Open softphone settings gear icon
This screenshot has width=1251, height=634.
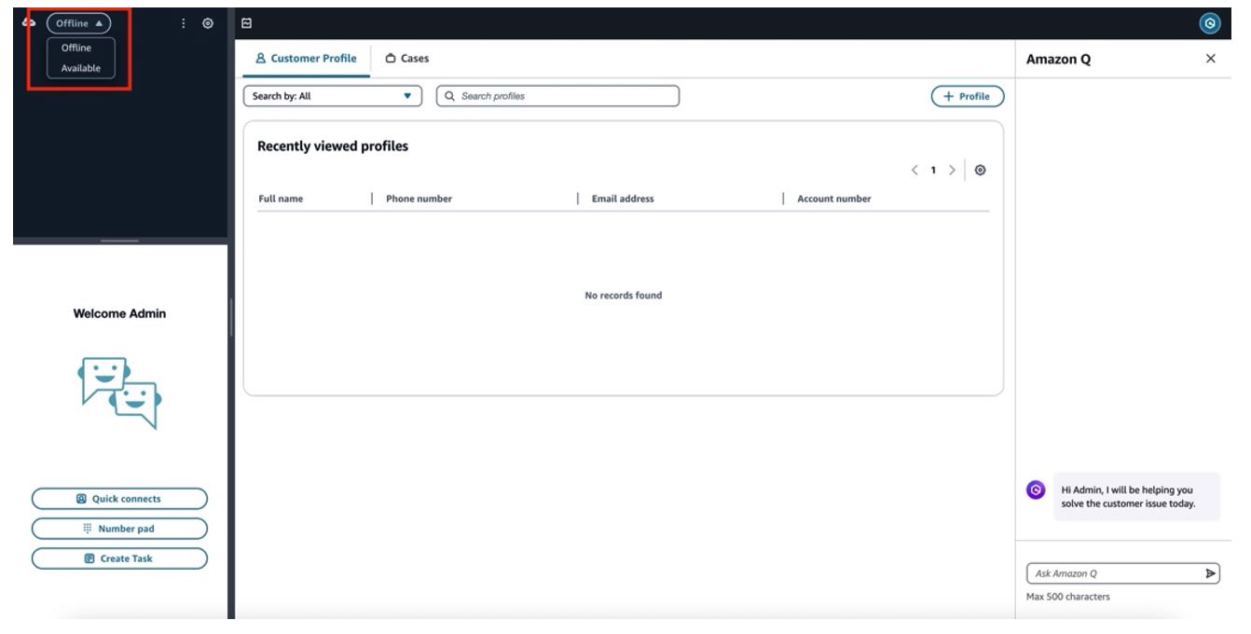pyautogui.click(x=208, y=23)
